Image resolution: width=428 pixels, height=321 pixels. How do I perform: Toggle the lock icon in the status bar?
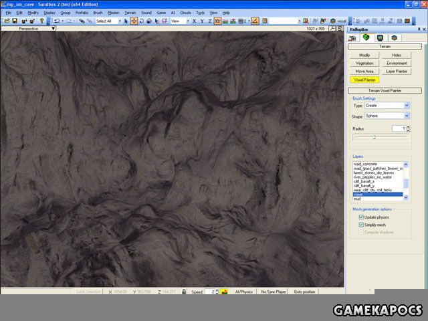[184, 292]
